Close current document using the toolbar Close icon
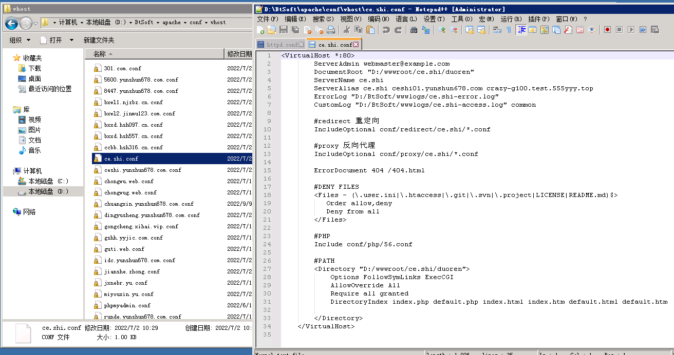This screenshot has width=674, height=355. coord(308,30)
